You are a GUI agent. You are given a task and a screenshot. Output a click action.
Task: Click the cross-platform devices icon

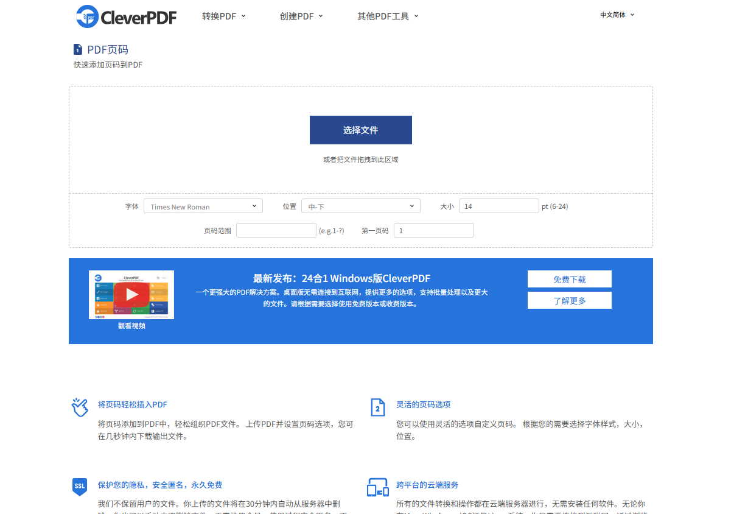(377, 487)
